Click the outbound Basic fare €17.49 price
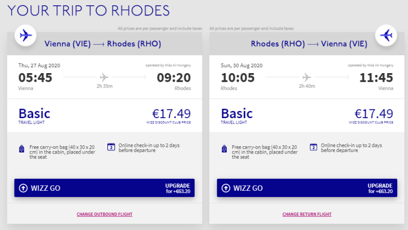 pyautogui.click(x=171, y=114)
